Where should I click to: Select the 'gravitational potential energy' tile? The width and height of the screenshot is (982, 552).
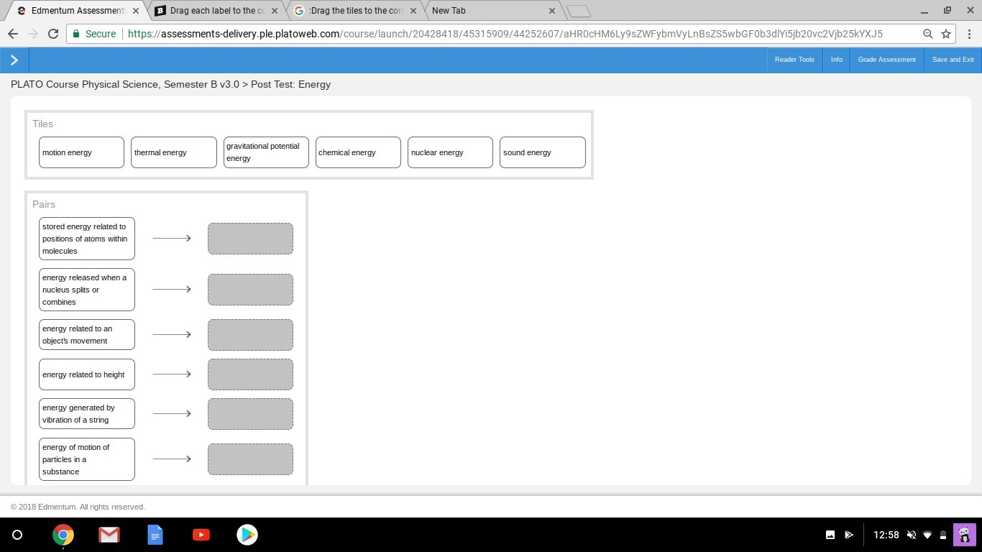click(x=266, y=152)
